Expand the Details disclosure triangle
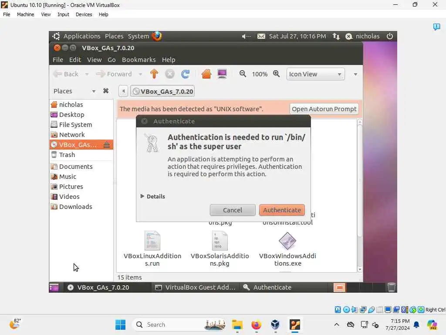Viewport: 446px width, 335px height. click(142, 196)
